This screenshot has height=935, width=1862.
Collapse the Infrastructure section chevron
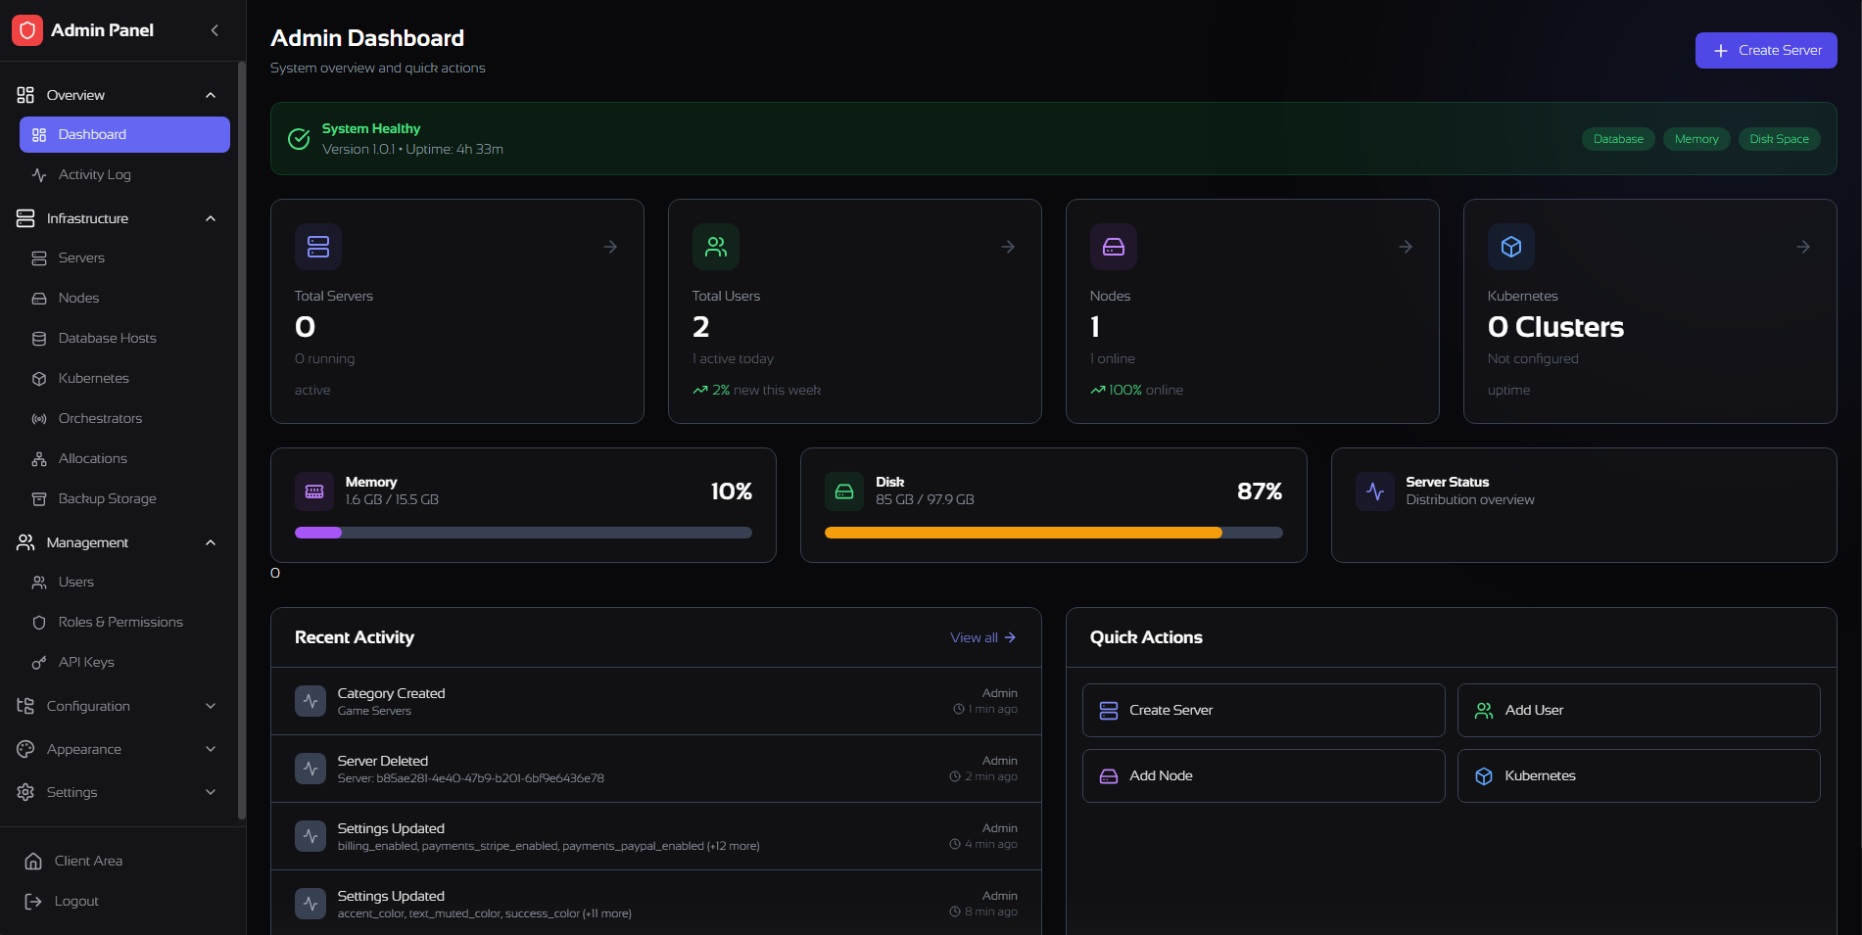pyautogui.click(x=210, y=217)
